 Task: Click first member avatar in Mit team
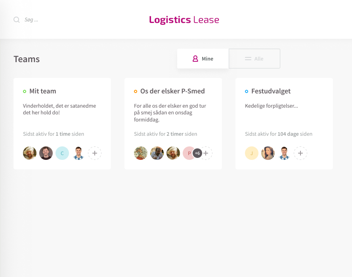(30, 153)
